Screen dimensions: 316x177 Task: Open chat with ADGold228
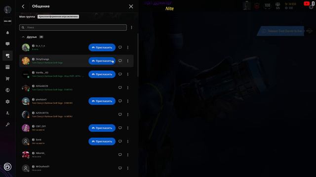(x=120, y=88)
